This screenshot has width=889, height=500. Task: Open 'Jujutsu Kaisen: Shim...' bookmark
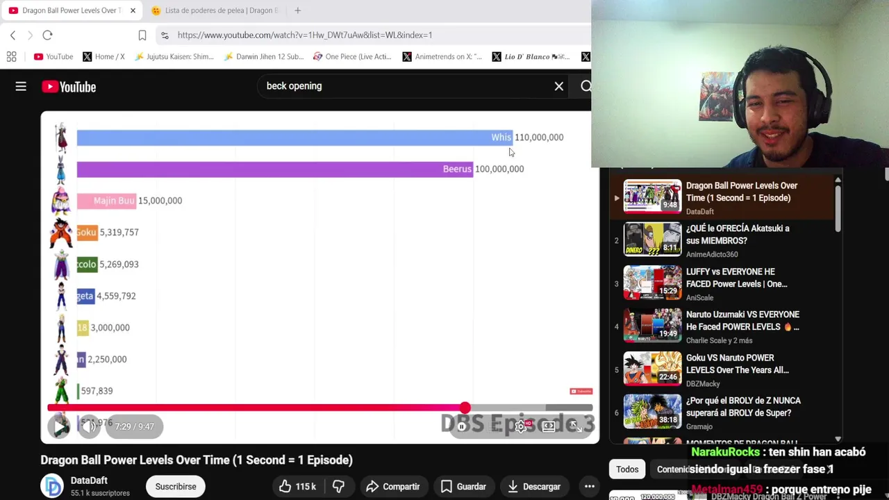click(x=174, y=57)
